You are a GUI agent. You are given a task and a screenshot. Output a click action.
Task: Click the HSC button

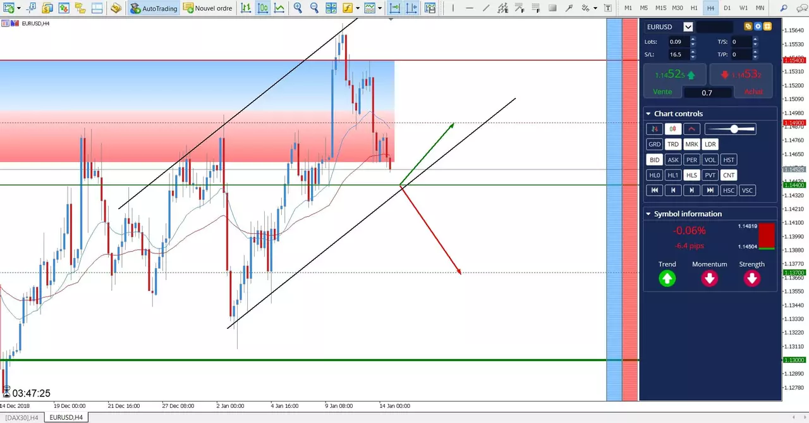(x=729, y=190)
